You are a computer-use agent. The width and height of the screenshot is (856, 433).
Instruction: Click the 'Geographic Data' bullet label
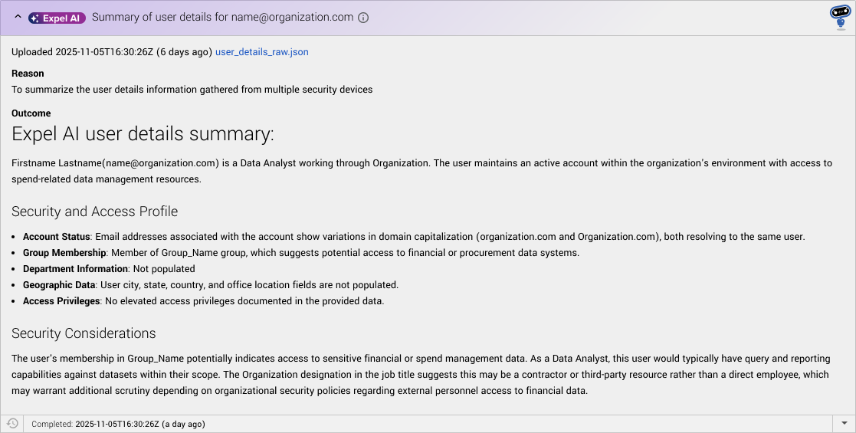coord(60,285)
